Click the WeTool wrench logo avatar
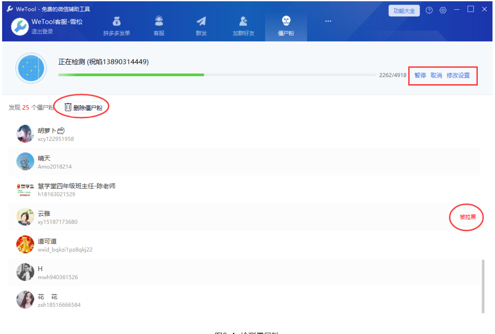The image size is (495, 334). coord(20,26)
